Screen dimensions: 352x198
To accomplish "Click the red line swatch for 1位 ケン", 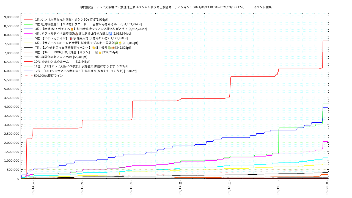I will (28, 20).
